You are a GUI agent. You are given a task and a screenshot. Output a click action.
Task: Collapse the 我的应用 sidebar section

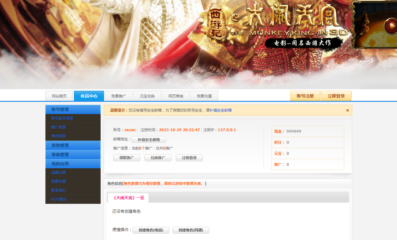click(73, 164)
